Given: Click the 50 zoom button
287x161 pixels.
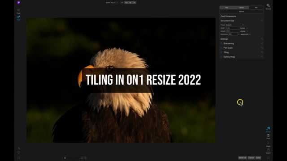Looking at the screenshot, I should point(130,3).
